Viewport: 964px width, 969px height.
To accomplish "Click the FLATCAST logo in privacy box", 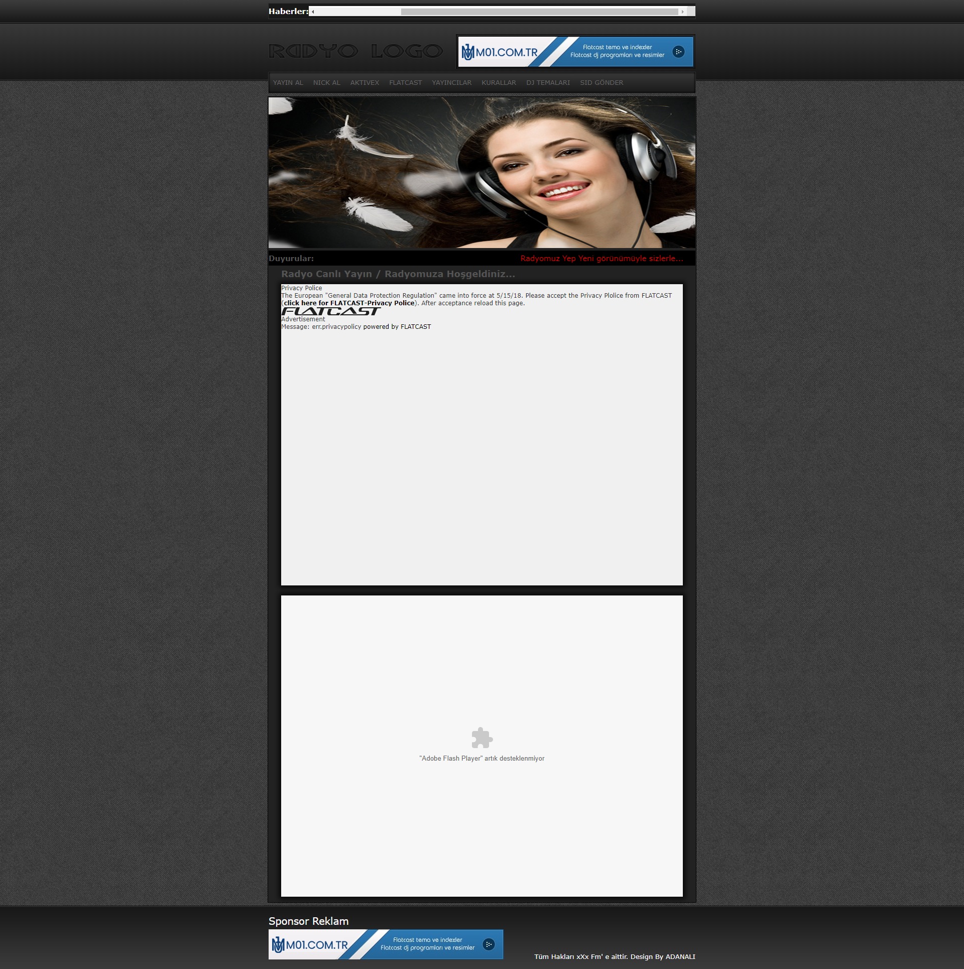I will (331, 311).
